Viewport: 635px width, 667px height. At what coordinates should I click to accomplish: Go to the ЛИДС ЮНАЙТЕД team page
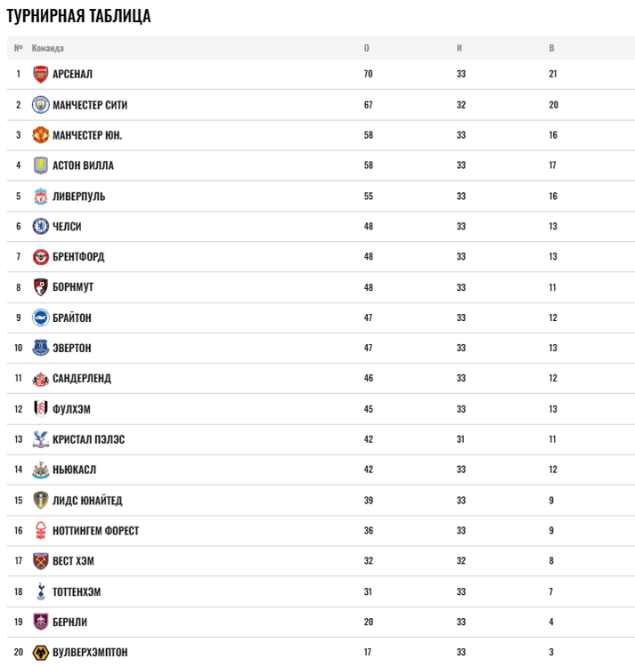pos(87,501)
